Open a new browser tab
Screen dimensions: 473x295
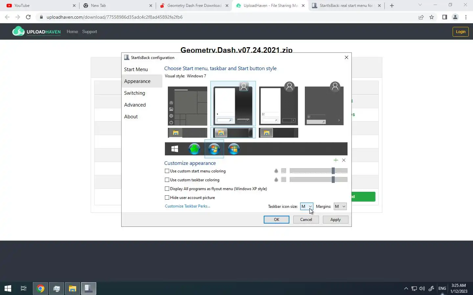coord(392,6)
